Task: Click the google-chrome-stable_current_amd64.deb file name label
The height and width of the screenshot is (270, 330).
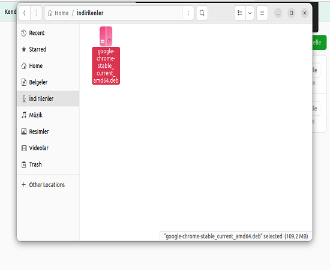Action: [106, 66]
